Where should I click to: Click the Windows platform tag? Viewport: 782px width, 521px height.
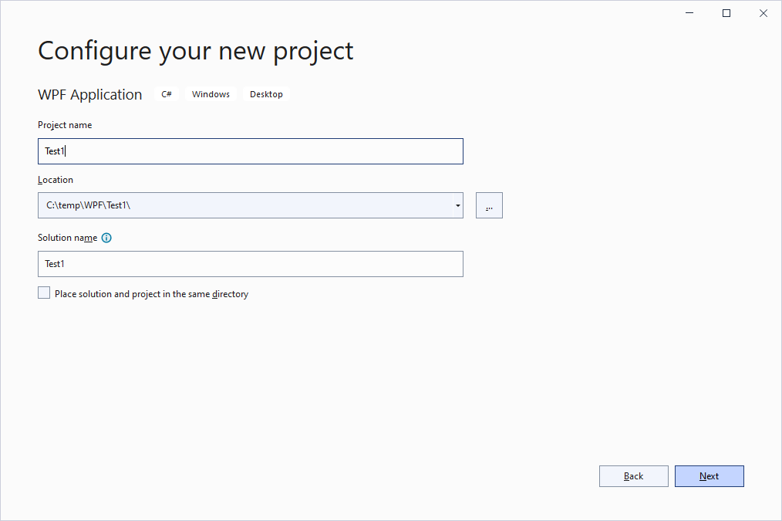[211, 94]
